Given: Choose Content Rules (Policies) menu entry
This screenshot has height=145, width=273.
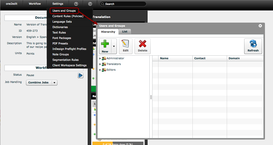Looking at the screenshot, I should click(68, 16).
